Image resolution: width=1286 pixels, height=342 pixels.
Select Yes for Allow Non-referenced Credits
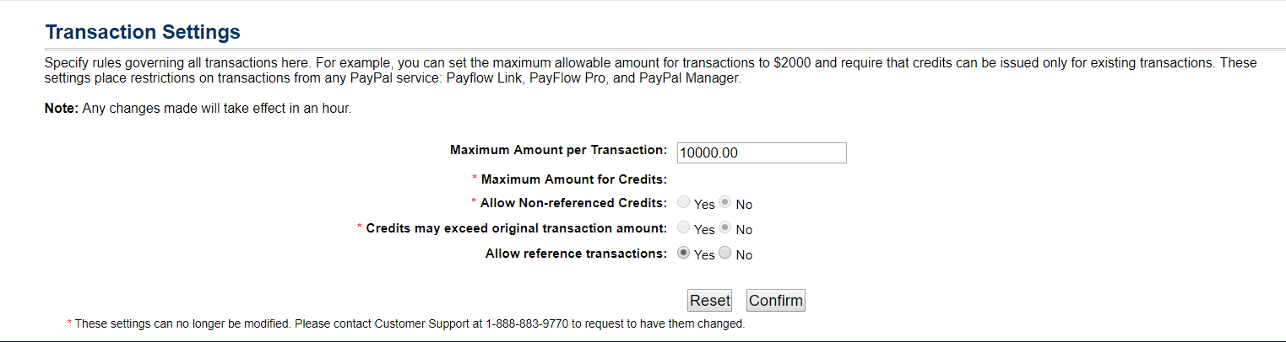[683, 203]
